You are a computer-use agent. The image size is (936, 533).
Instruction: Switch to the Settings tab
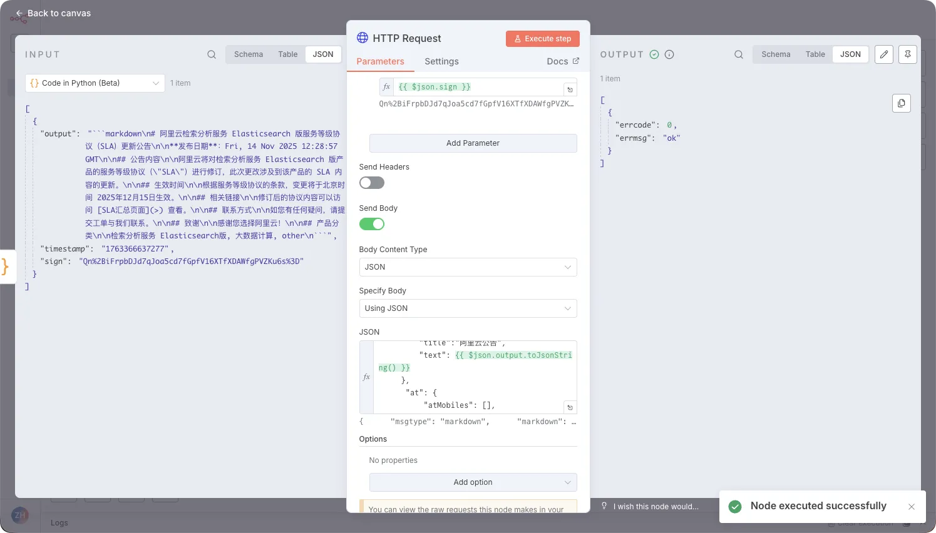[441, 61]
